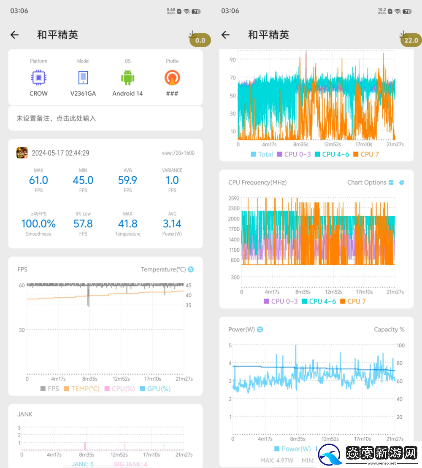Viewport: 422px width, 468px height.
Task: Tap the back arrow on the left screen
Action: tap(15, 35)
